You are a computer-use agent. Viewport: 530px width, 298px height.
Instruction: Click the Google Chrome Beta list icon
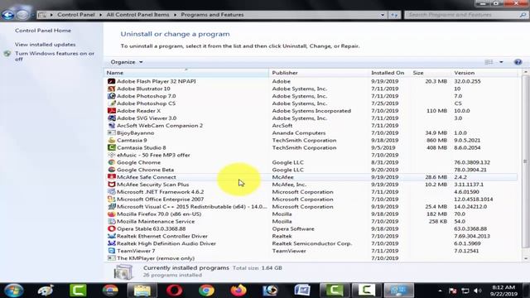tap(111, 170)
